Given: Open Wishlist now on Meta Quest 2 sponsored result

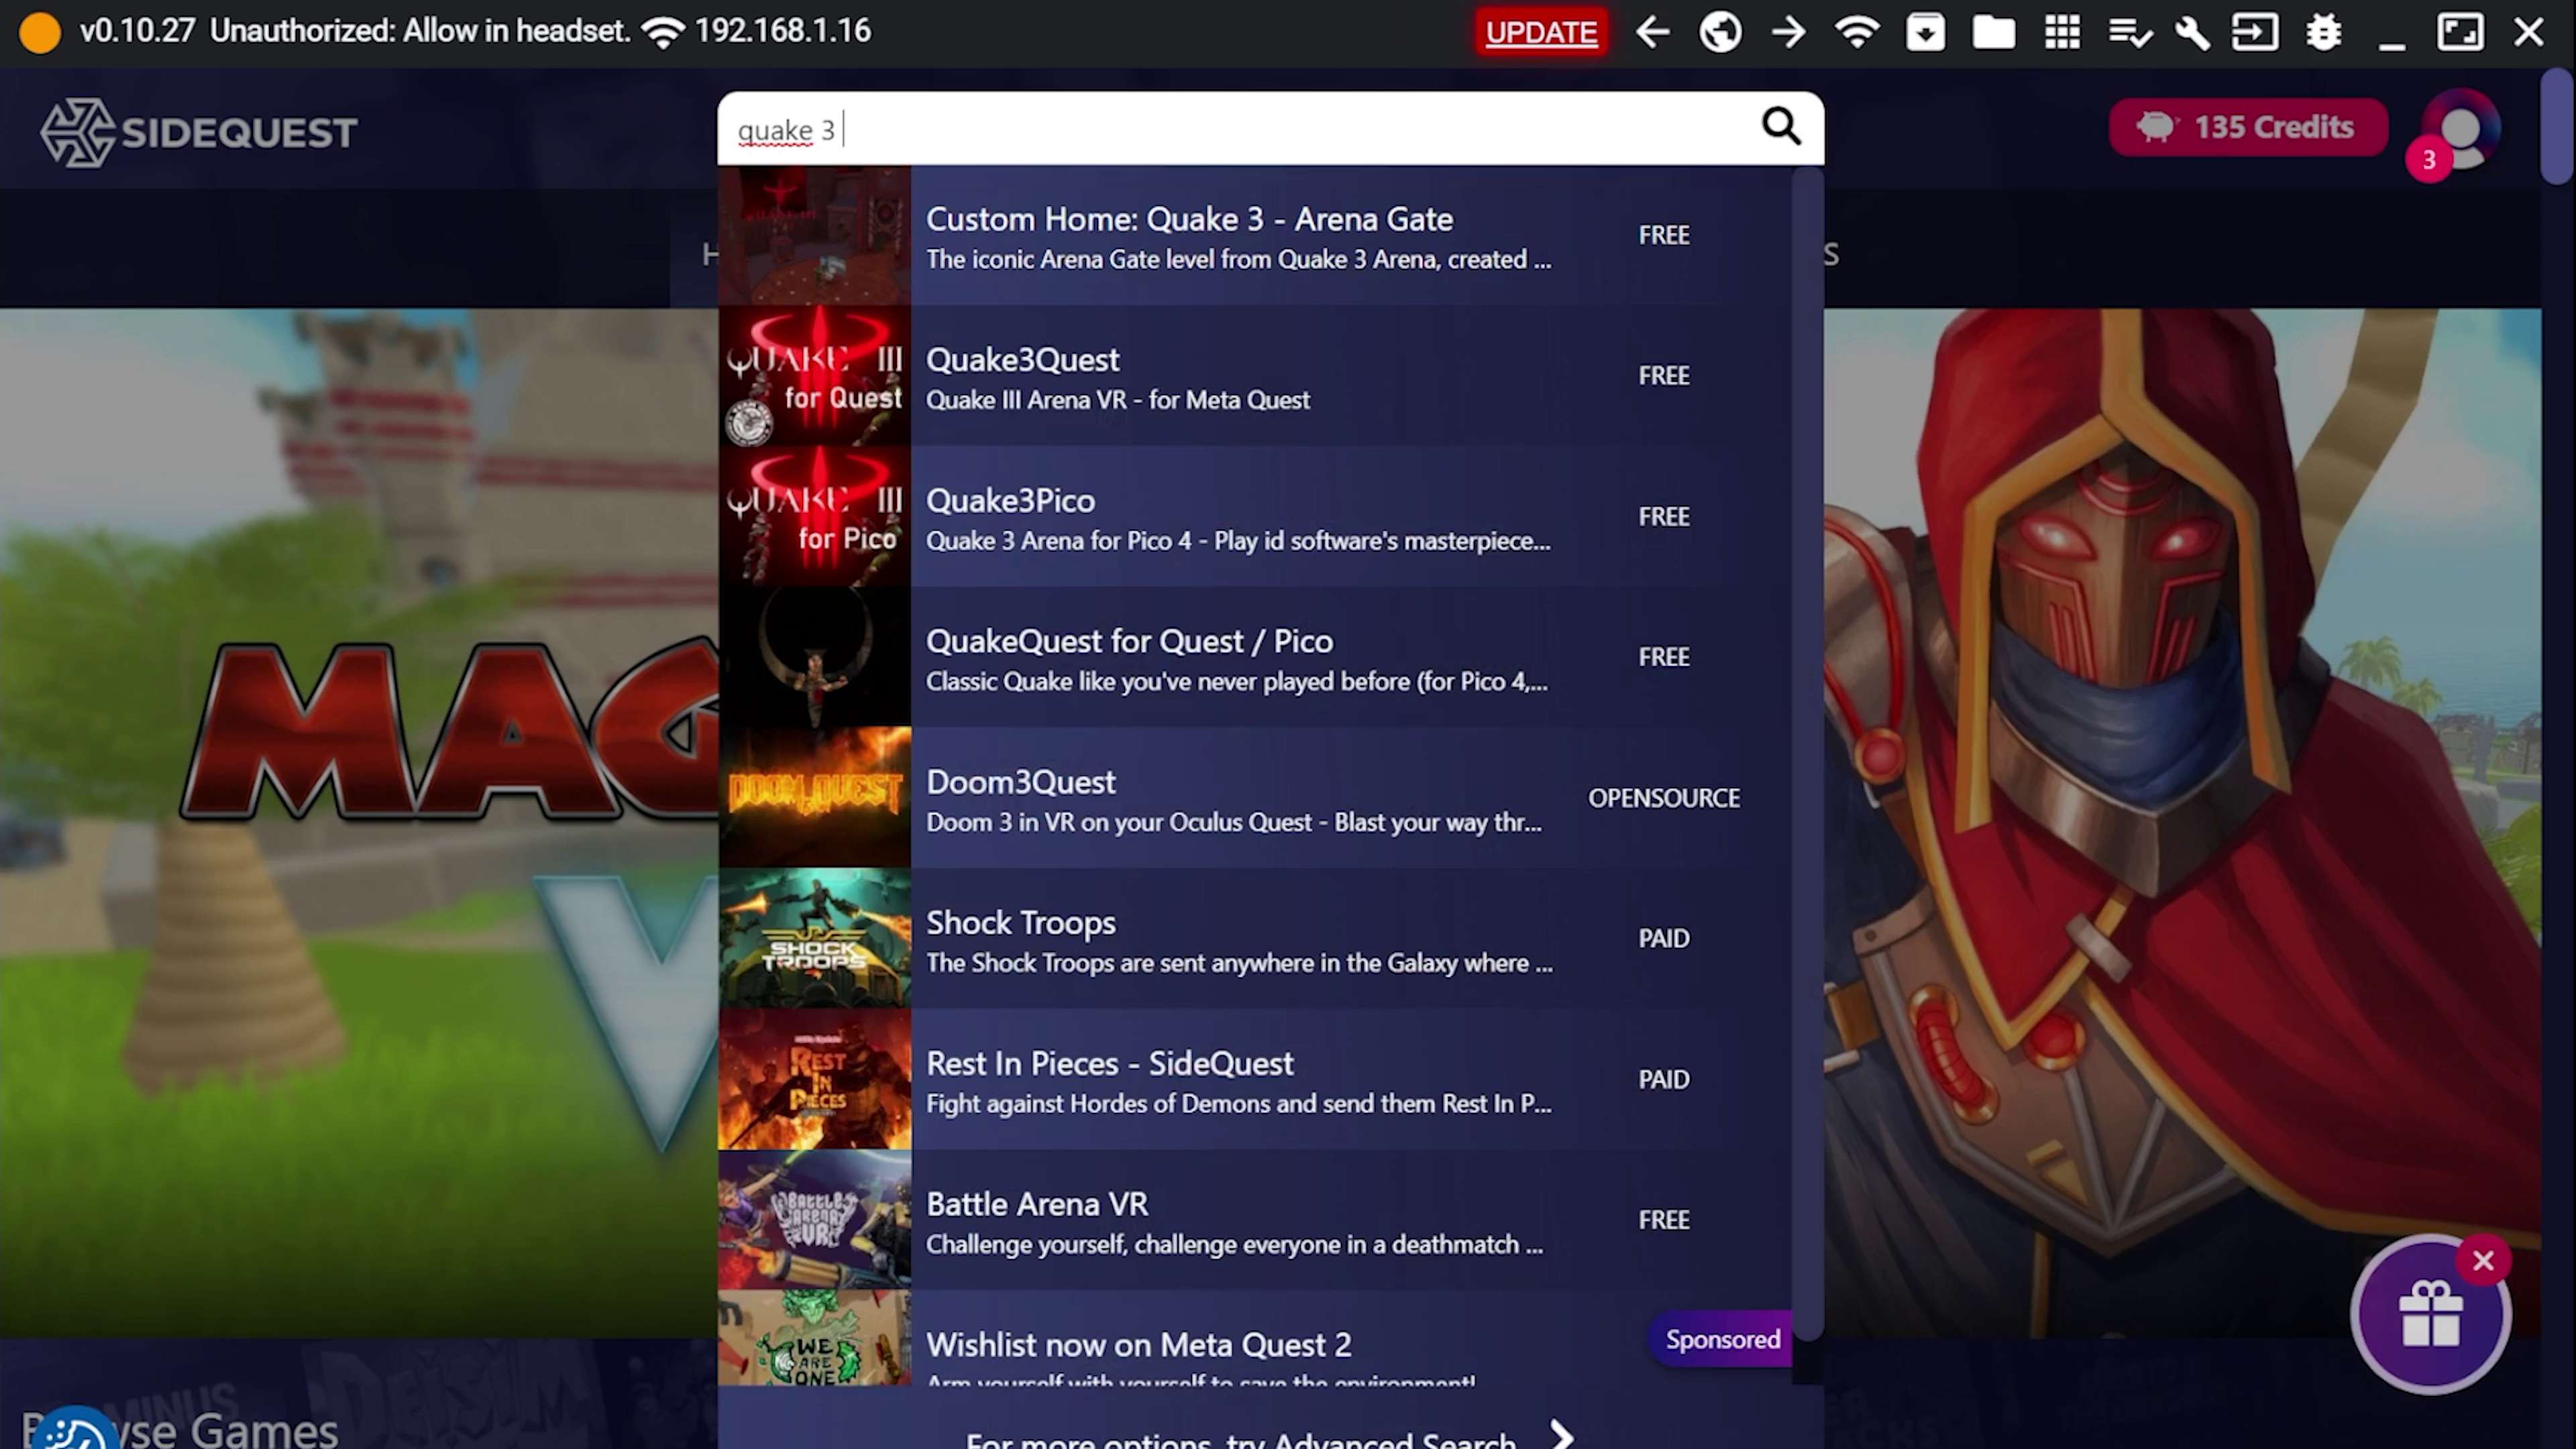Looking at the screenshot, I should [1254, 1338].
